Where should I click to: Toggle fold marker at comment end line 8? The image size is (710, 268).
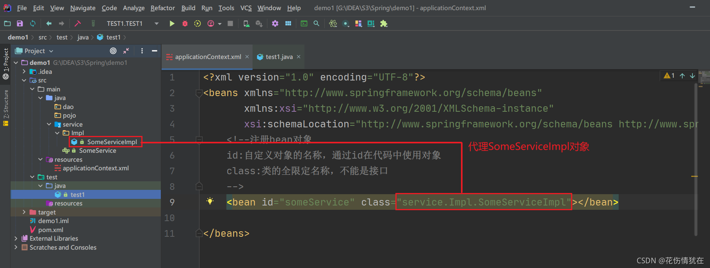pyautogui.click(x=199, y=186)
